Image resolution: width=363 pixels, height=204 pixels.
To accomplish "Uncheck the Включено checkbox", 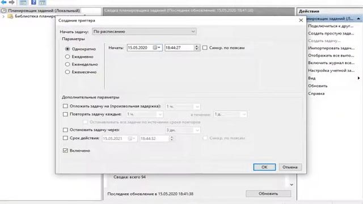I will (65, 151).
